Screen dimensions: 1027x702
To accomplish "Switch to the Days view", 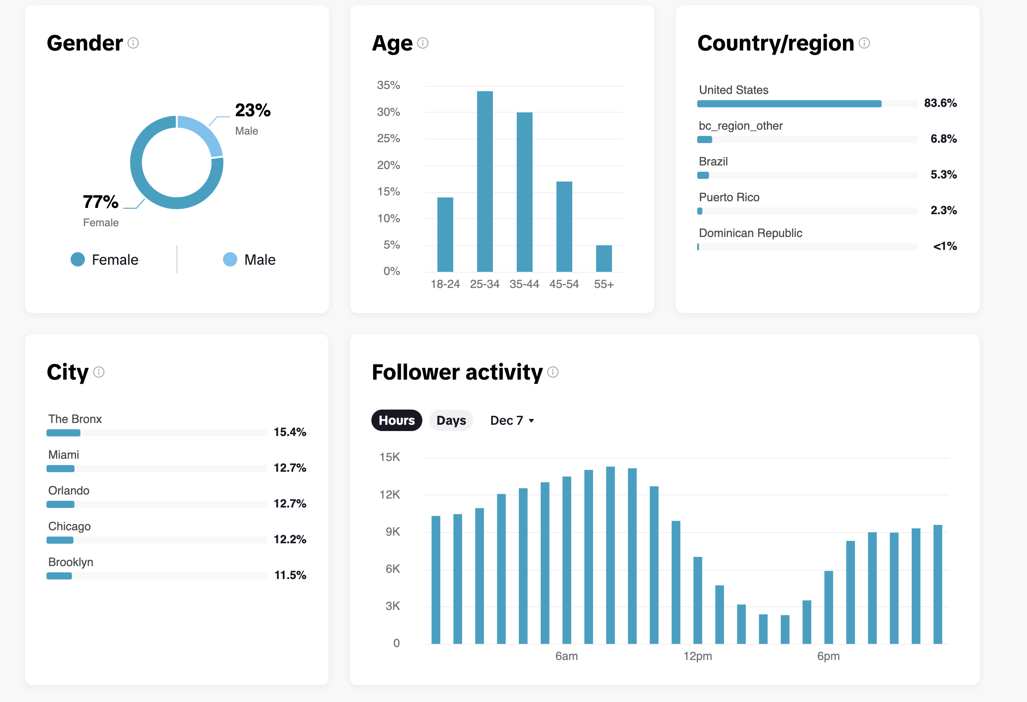I will click(451, 420).
